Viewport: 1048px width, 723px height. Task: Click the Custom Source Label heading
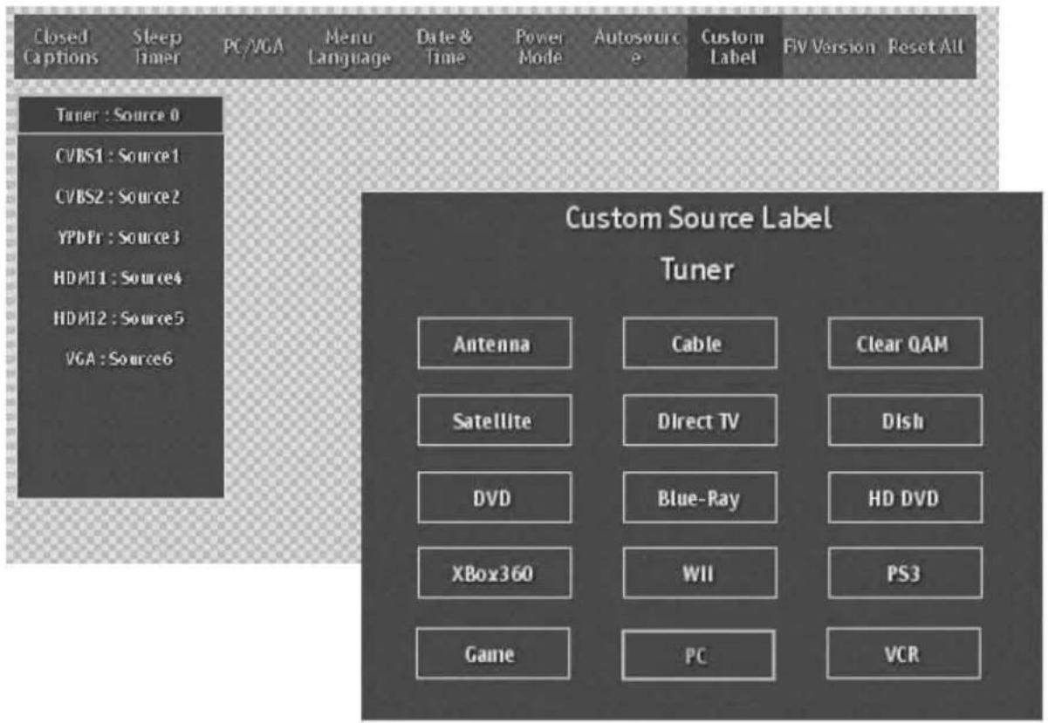pyautogui.click(x=699, y=218)
